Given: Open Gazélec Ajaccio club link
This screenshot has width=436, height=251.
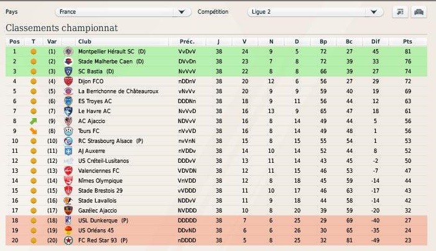Looking at the screenshot, I should (98, 211).
